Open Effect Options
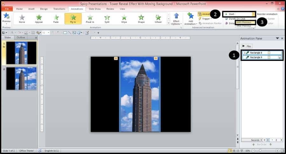The height and width of the screenshot is (154, 286). [x=176, y=19]
